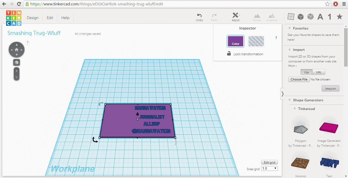Image resolution: width=348 pixels, height=178 pixels.
Task: Reload the browser page
Action: click(x=19, y=4)
